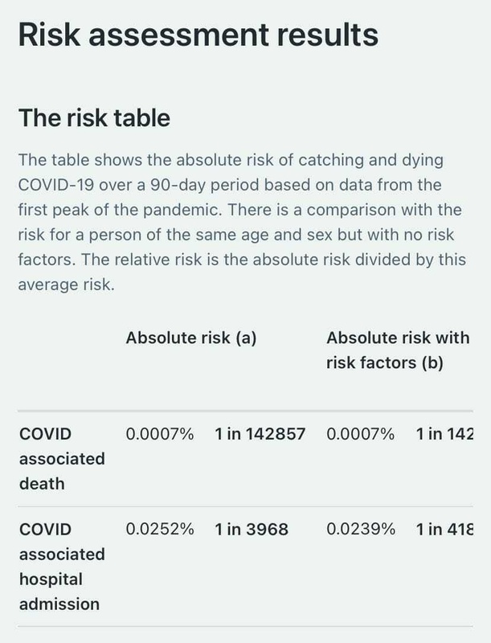This screenshot has height=643, width=491.
Task: Click the text about same age and sex
Action: (250, 235)
